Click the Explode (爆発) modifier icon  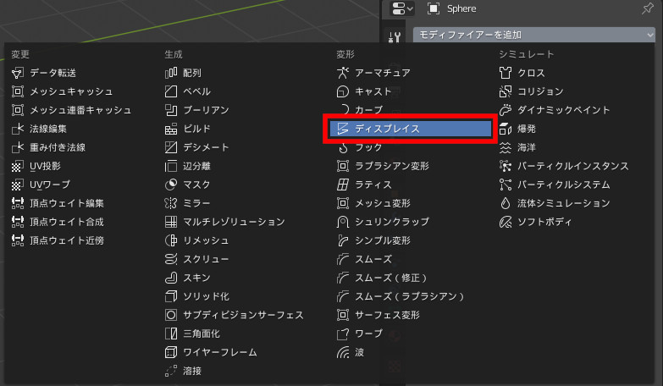[x=506, y=129]
